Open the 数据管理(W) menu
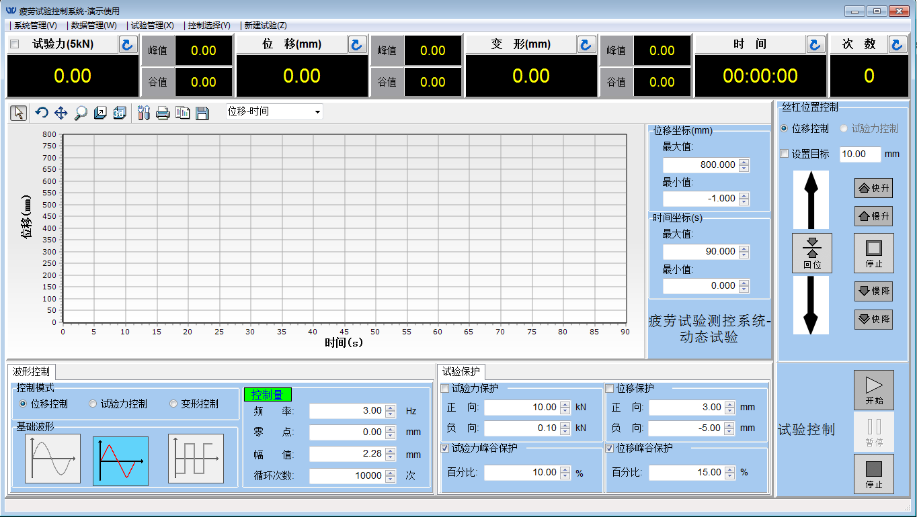 pyautogui.click(x=93, y=26)
